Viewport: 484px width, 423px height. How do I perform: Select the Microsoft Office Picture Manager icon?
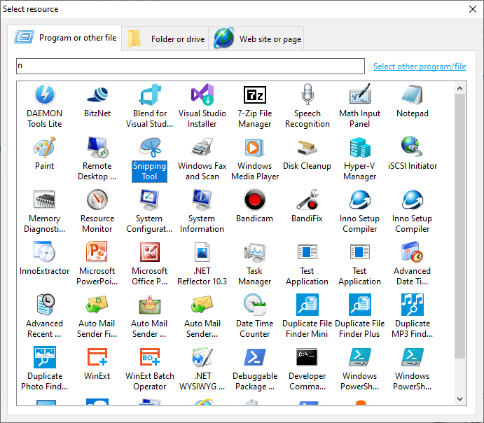pos(150,252)
